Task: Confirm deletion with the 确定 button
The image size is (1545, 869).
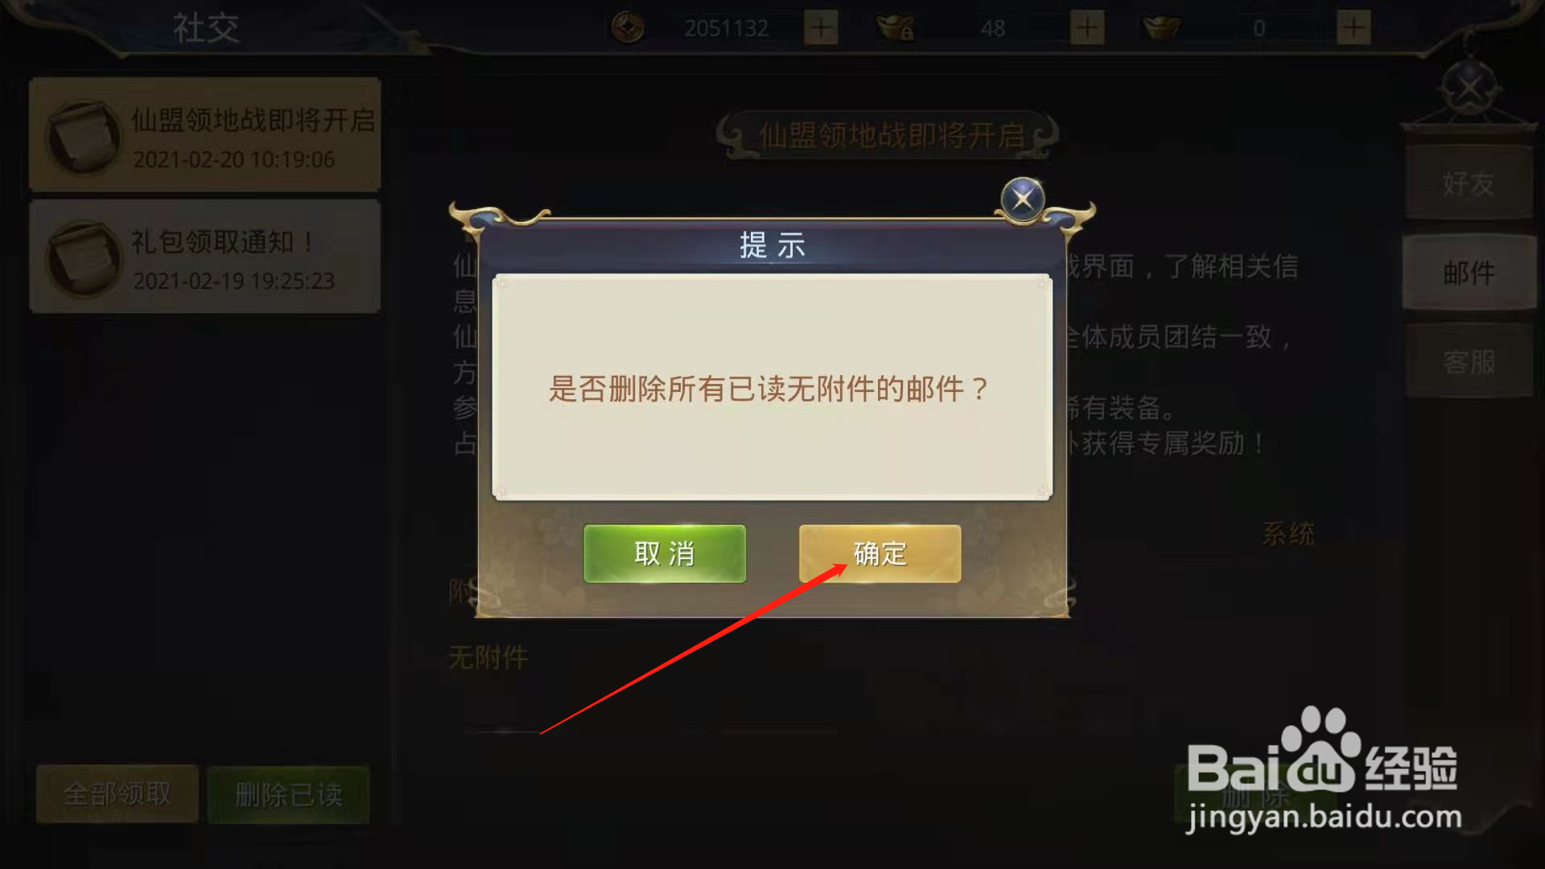Action: pyautogui.click(x=880, y=554)
